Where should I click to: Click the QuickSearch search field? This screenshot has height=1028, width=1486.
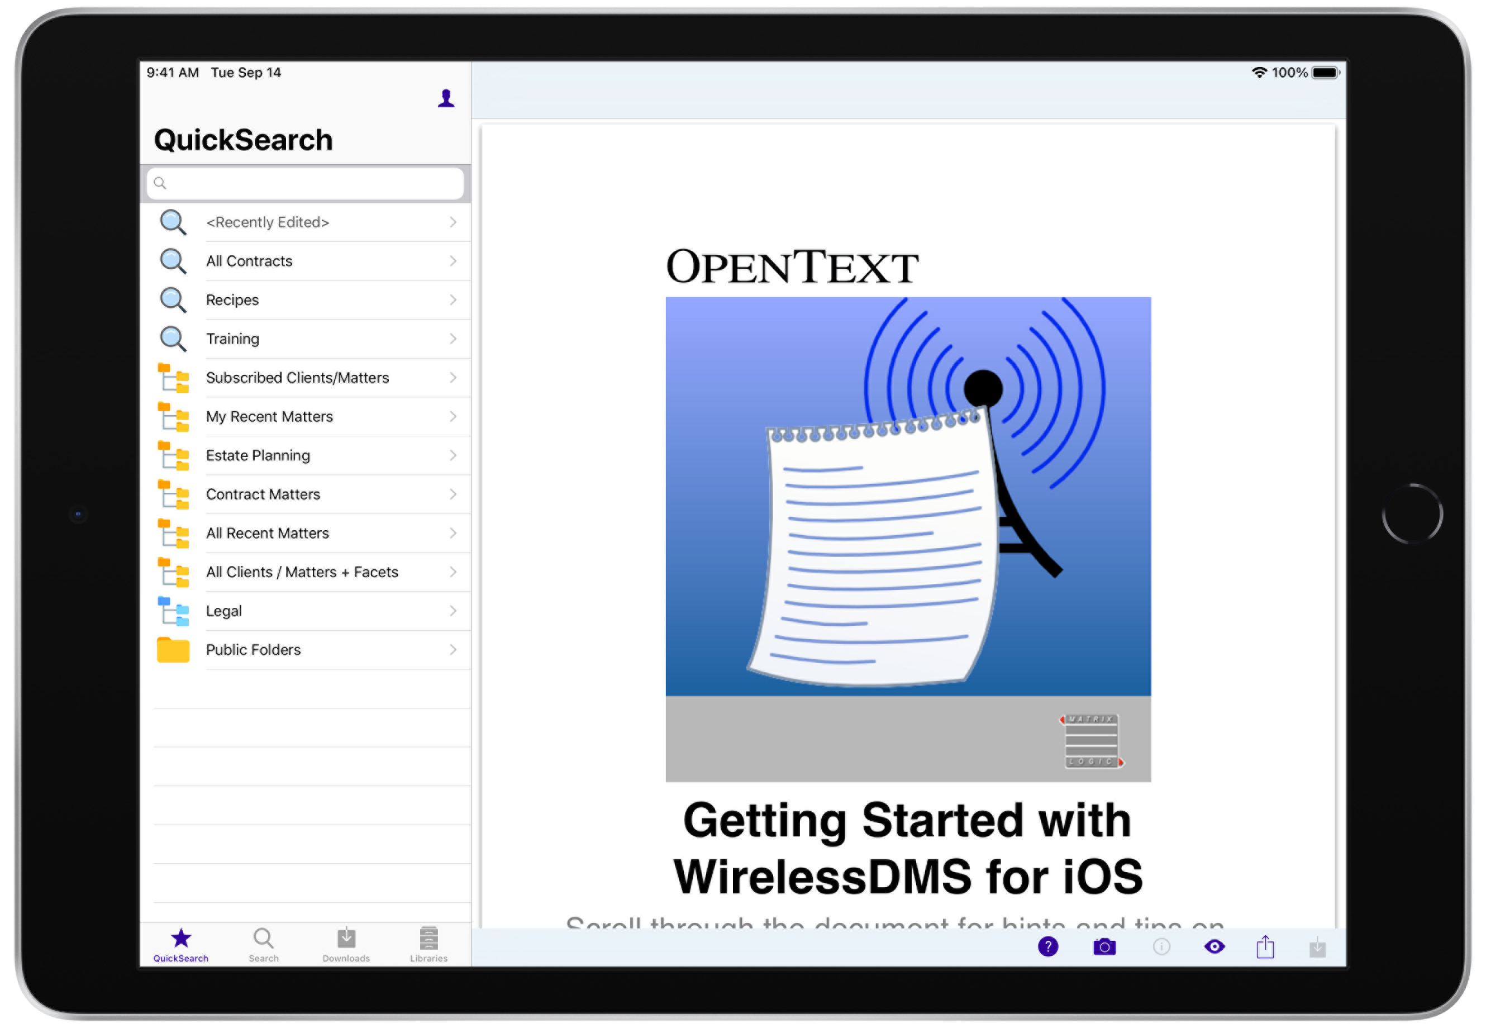306,184
